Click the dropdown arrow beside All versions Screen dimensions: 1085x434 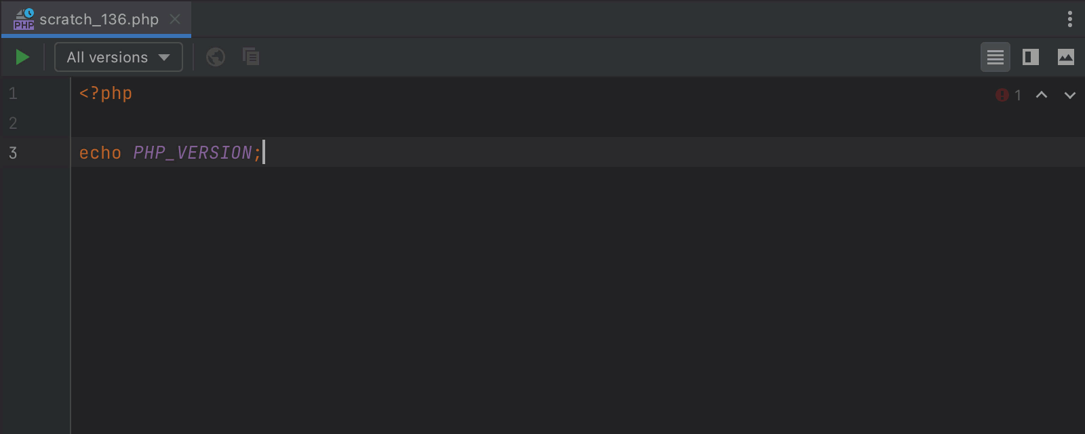(x=164, y=58)
